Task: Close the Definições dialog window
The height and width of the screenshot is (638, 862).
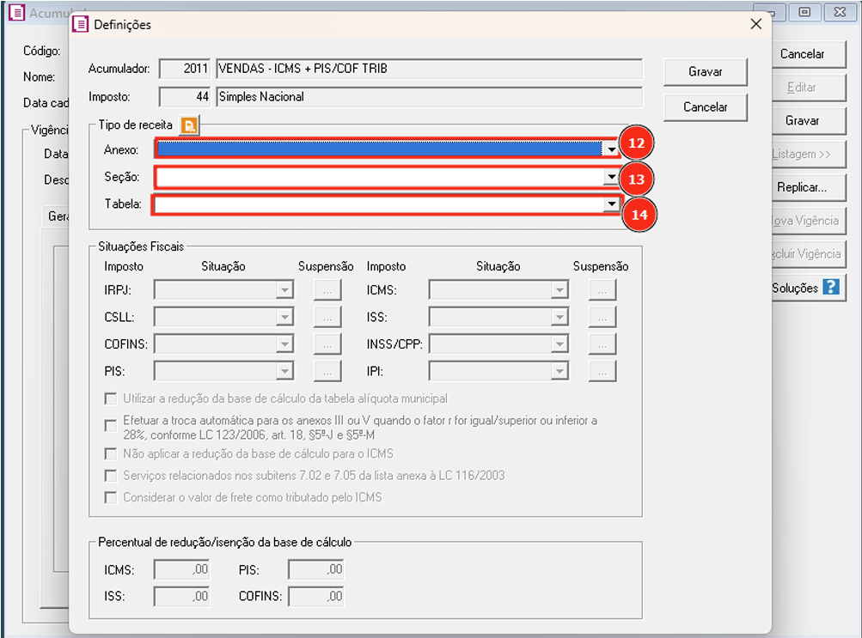Action: [x=755, y=24]
